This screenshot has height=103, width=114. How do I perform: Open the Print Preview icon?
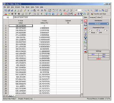pos(18,10)
